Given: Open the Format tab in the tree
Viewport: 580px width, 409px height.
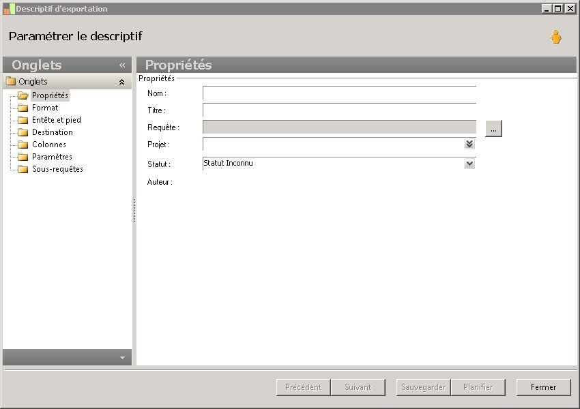Looking at the screenshot, I should (x=45, y=108).
